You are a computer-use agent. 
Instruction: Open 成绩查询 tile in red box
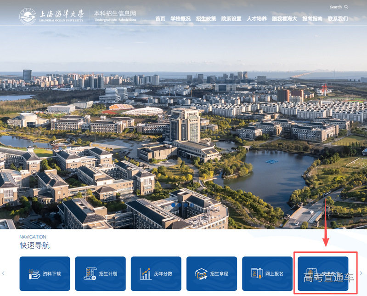323,273
